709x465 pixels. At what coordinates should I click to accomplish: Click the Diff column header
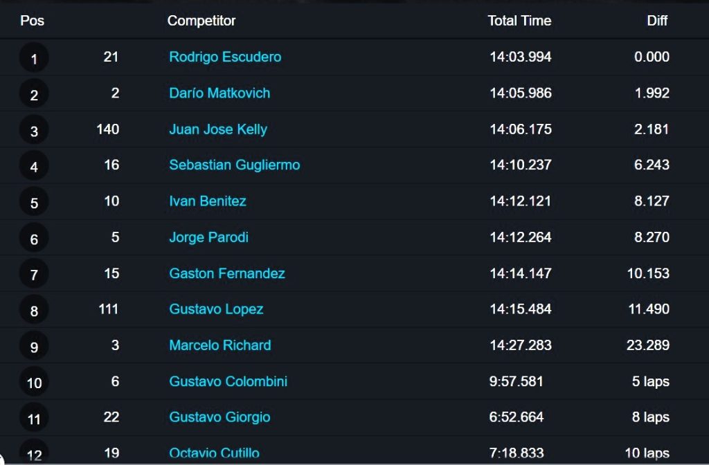pos(657,20)
